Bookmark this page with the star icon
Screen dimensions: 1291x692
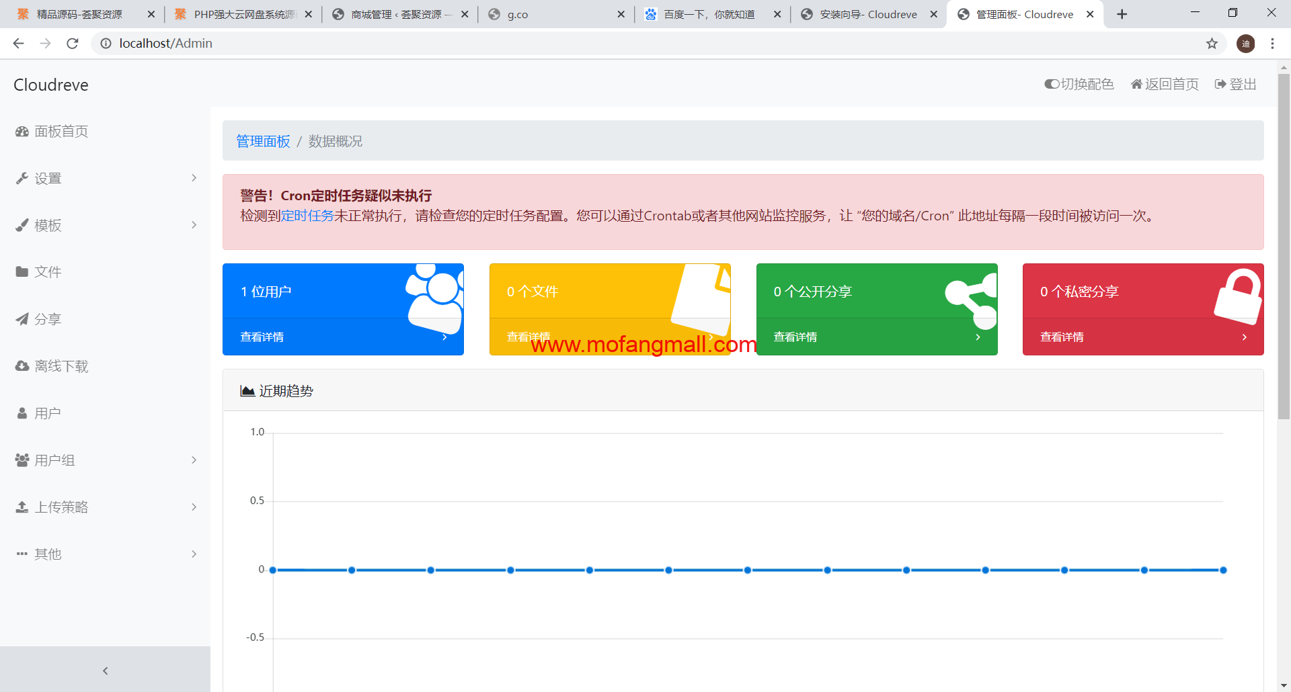pos(1212,44)
